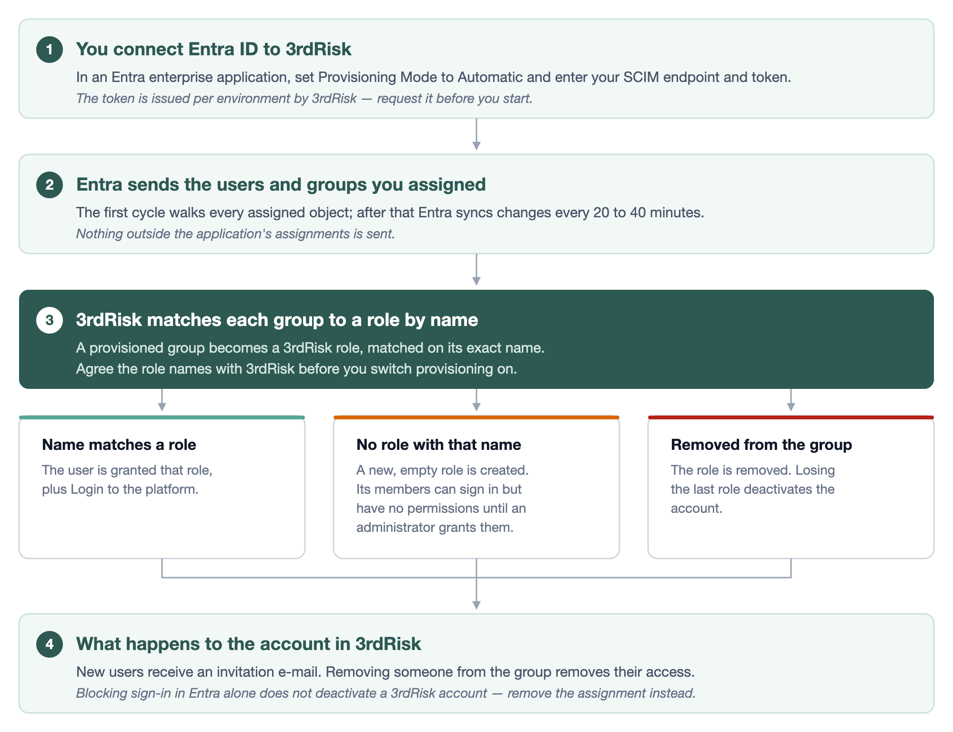Click the step 3 white number badge
The width and height of the screenshot is (953, 732).
50,320
